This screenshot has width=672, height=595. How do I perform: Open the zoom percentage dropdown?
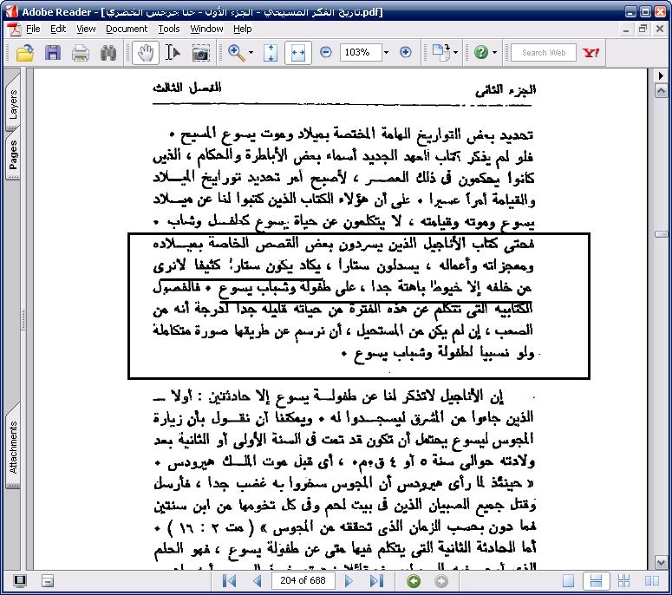[x=386, y=52]
